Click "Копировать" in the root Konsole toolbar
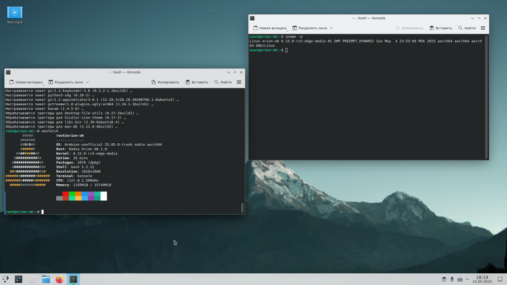 tap(165, 82)
